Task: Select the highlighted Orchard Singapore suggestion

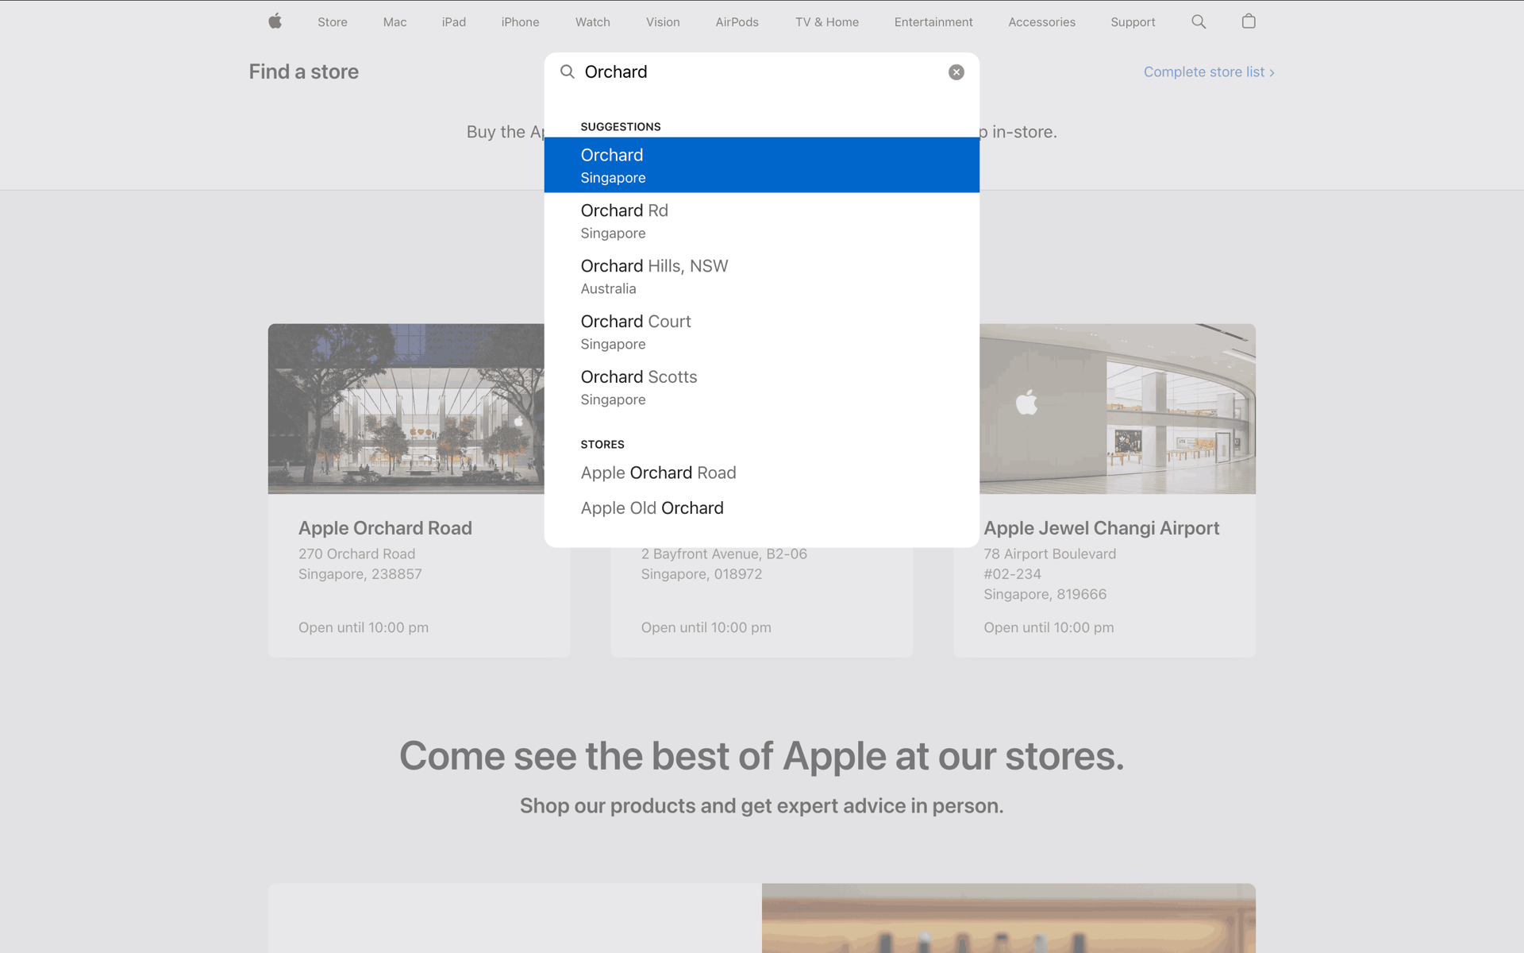Action: point(762,165)
